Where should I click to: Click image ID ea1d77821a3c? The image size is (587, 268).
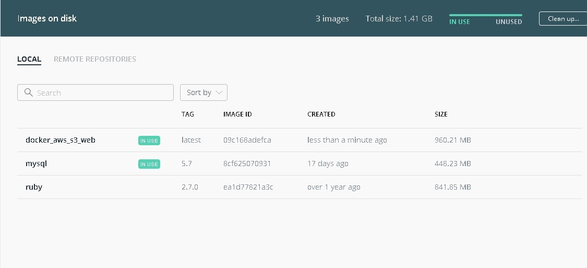tap(248, 187)
